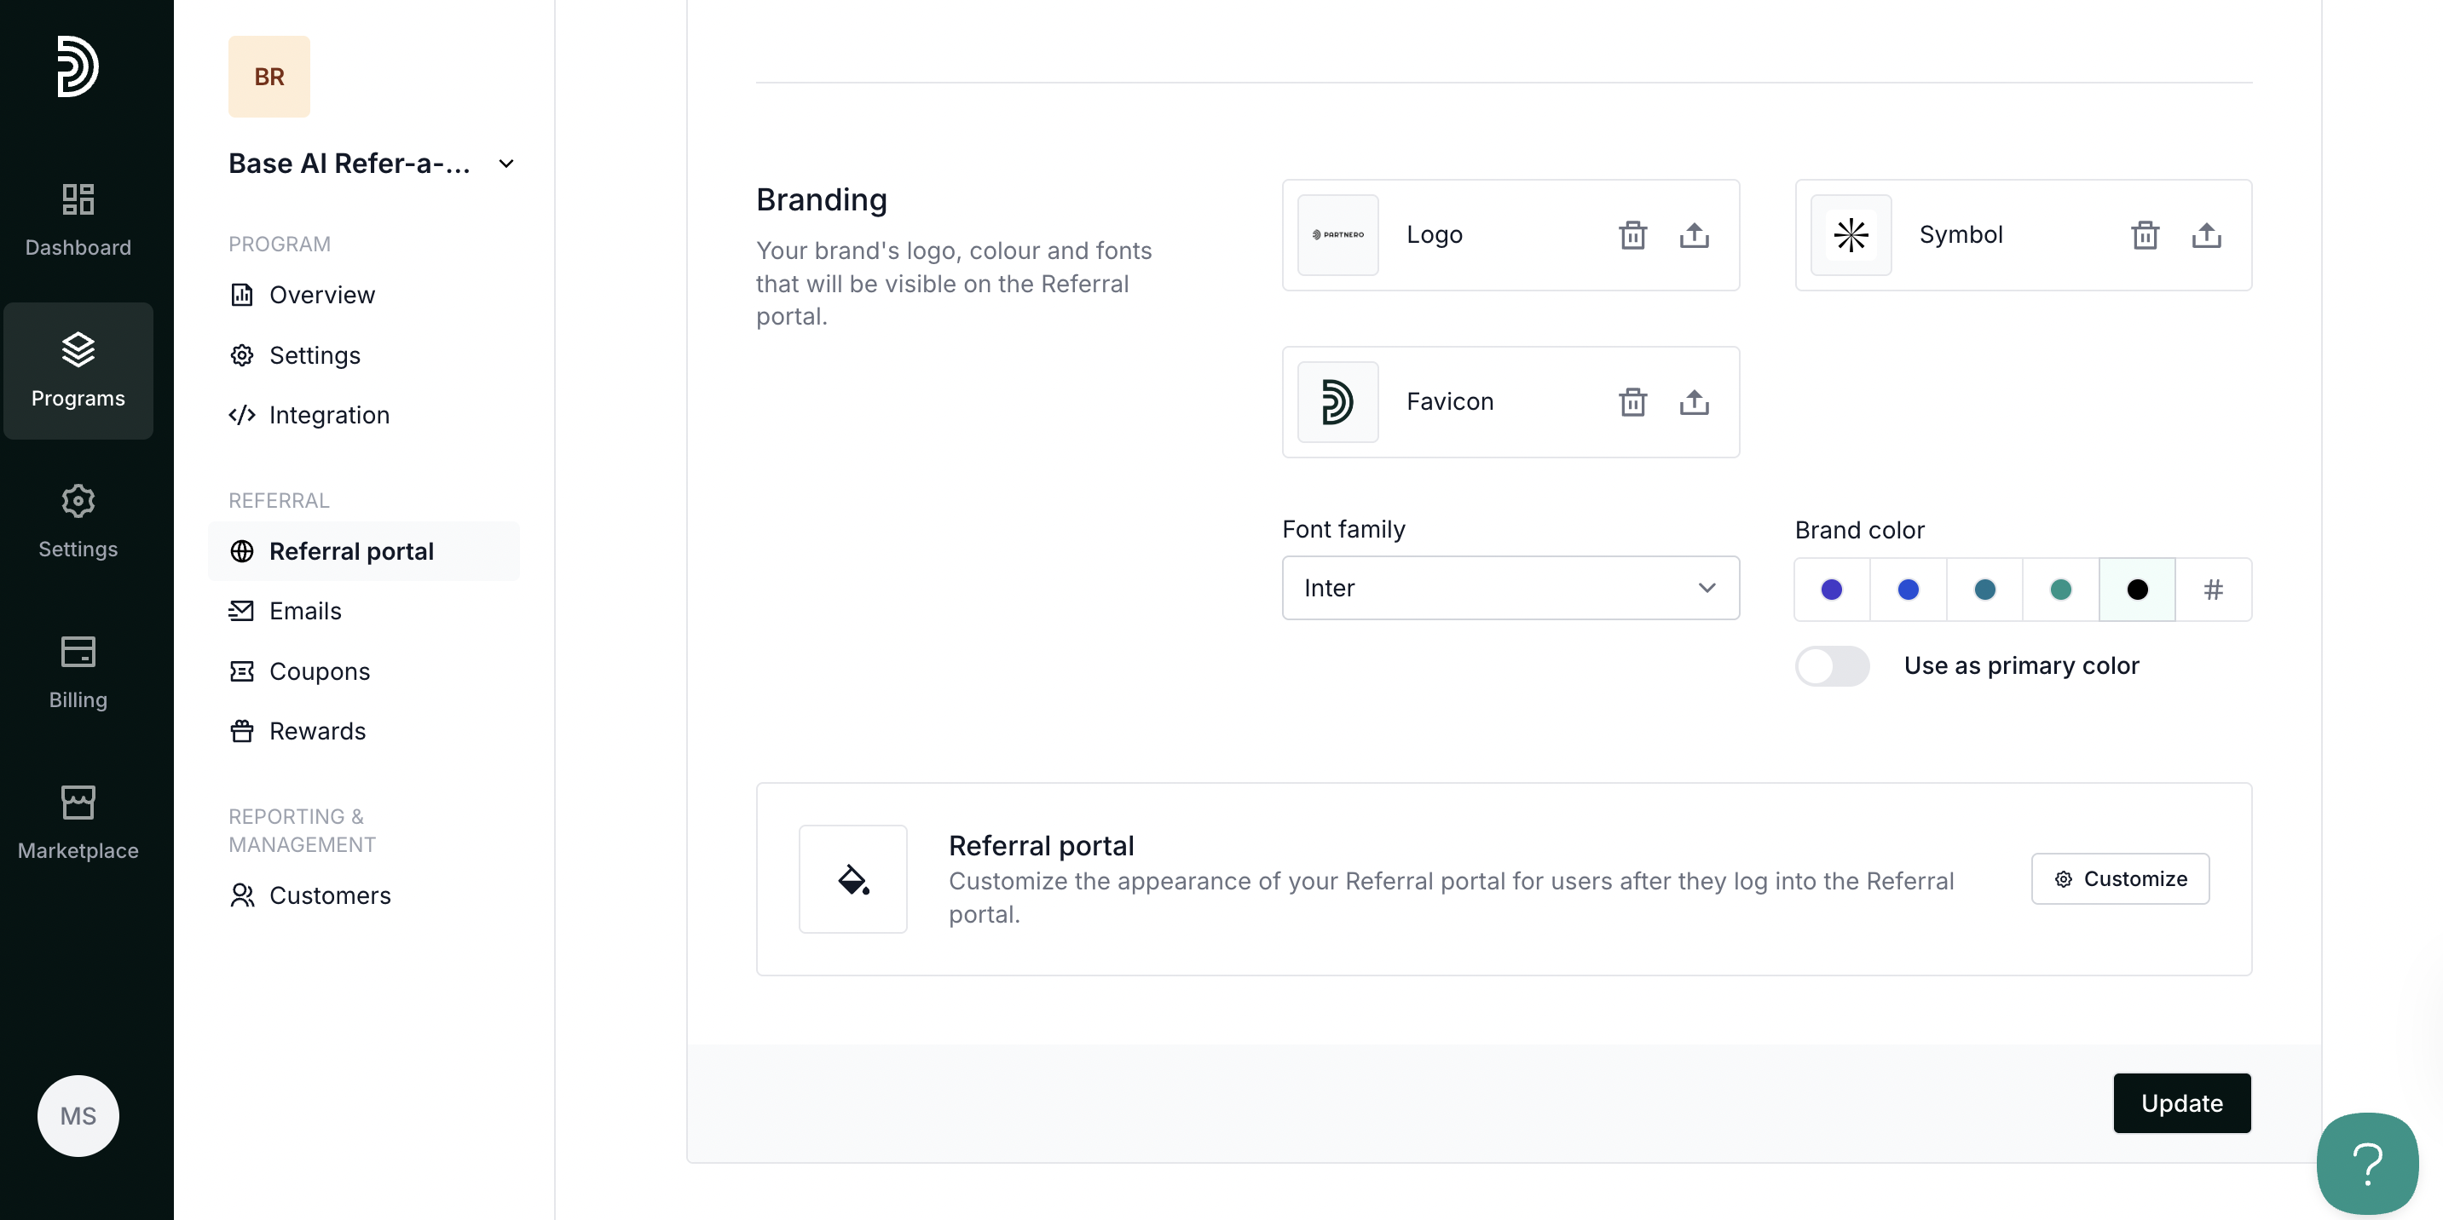The width and height of the screenshot is (2443, 1220).
Task: Upload a new Symbol image
Action: pos(2206,235)
